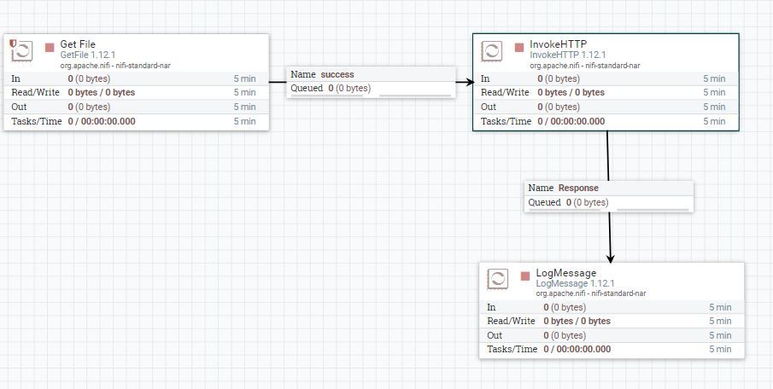Click the InvokeHTTP processor title
The height and width of the screenshot is (389, 773).
[559, 44]
